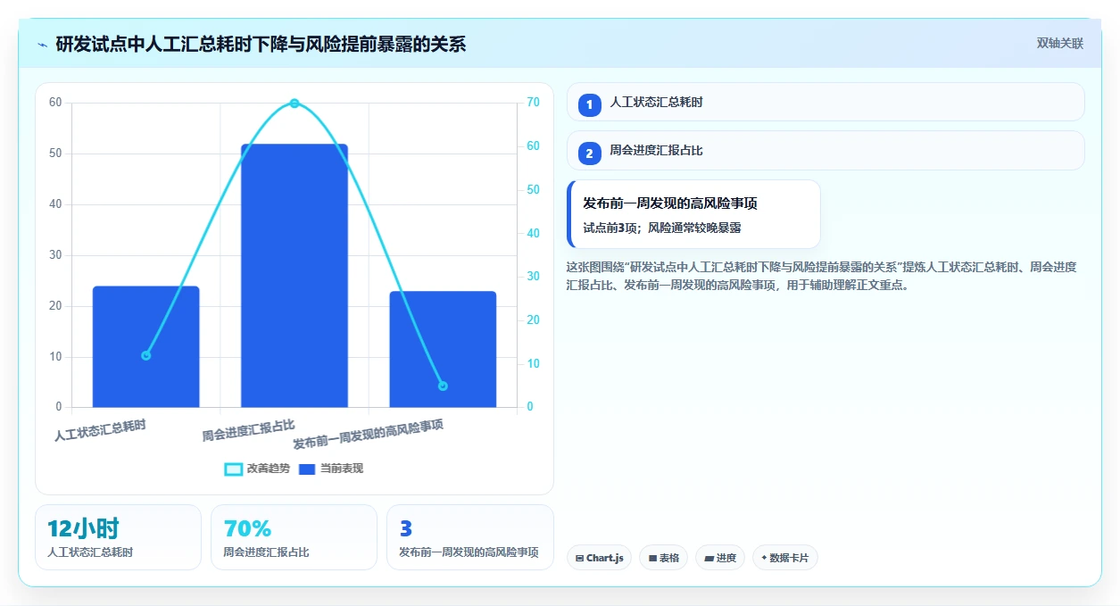The height and width of the screenshot is (606, 1120).
Task: Click the Chart.js tag
Action: coord(599,558)
